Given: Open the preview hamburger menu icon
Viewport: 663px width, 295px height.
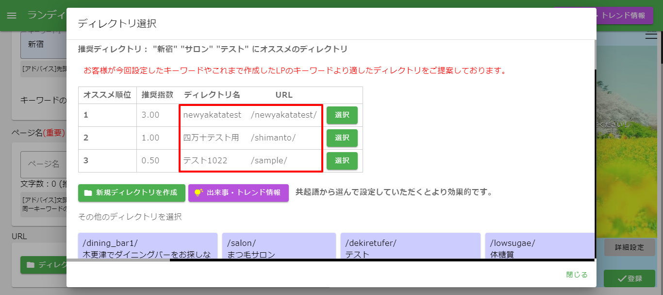Looking at the screenshot, I should coord(651,35).
